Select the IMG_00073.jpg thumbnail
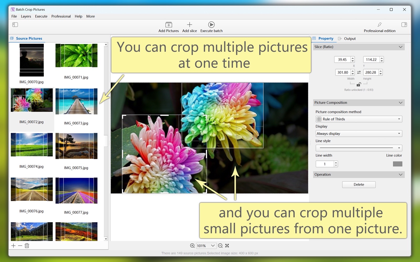This screenshot has height=262, width=420. 76,101
